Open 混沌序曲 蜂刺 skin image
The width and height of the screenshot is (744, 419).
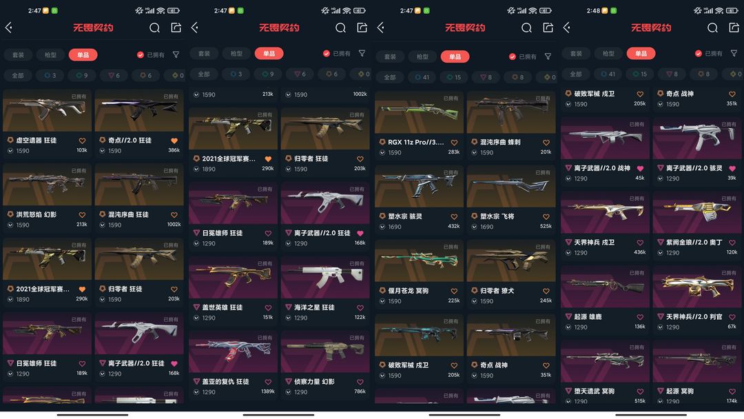pyautogui.click(x=511, y=113)
